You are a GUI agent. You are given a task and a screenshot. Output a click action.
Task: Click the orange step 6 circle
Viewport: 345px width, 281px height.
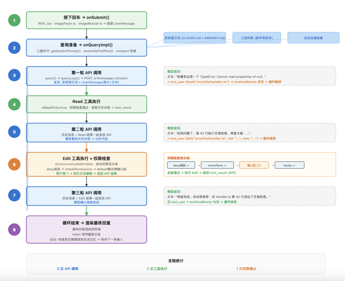14,165
